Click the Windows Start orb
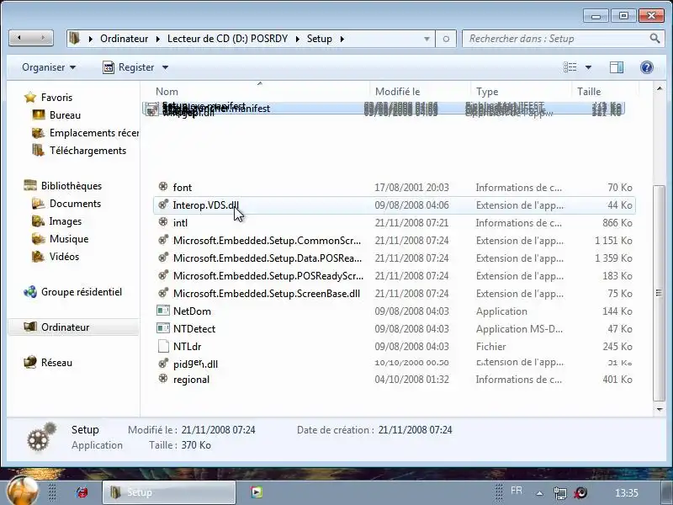Screen dimensions: 673x505 (x=23, y=491)
